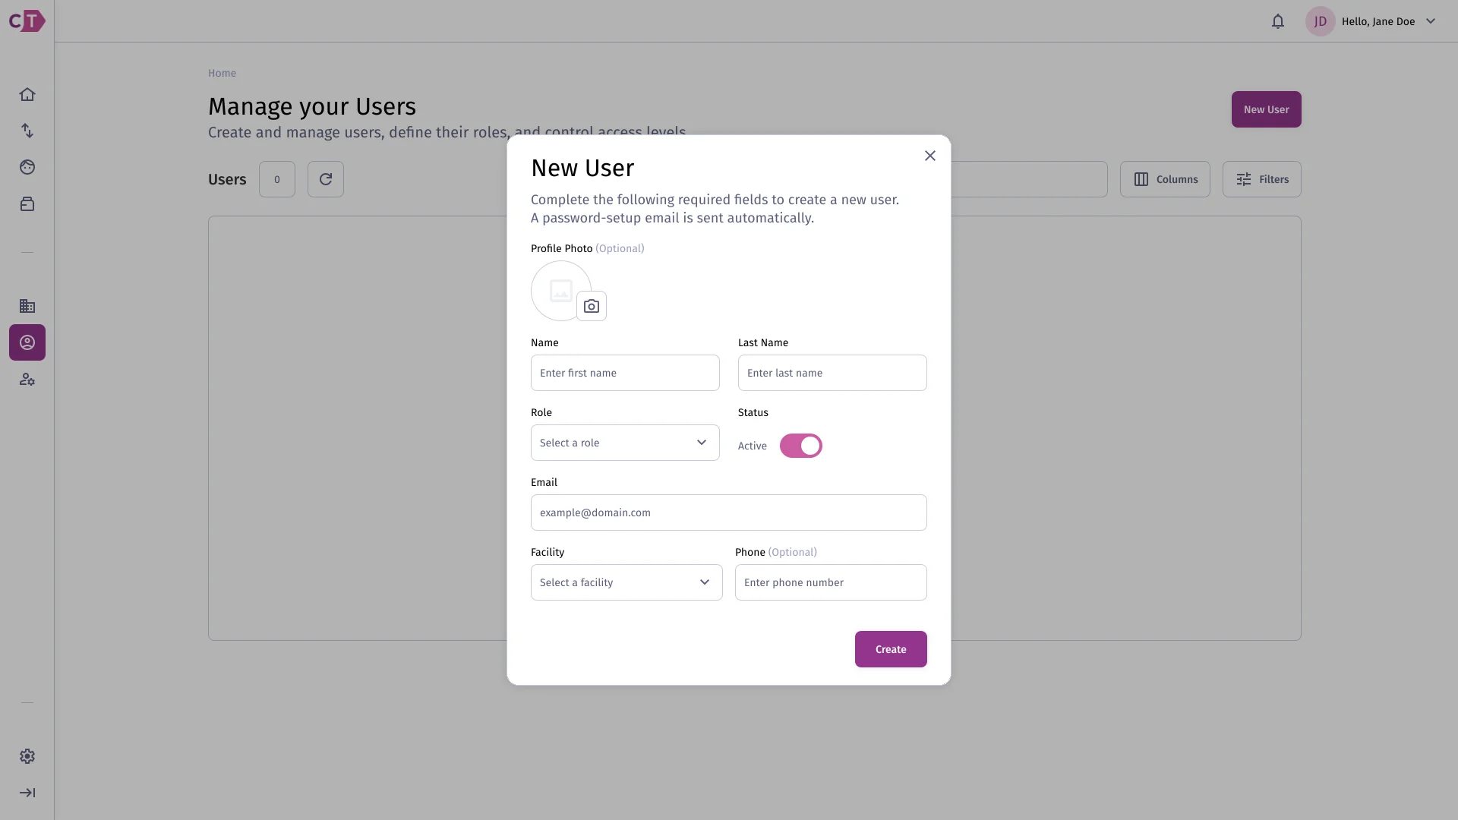The height and width of the screenshot is (820, 1458).
Task: Focus the first name field
Action: coord(625,373)
